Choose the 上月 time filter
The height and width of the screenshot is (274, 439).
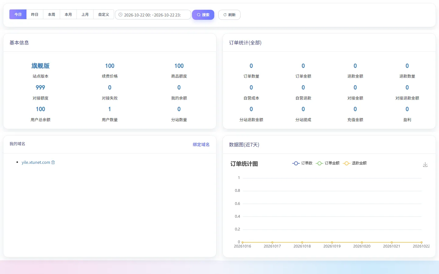click(85, 14)
